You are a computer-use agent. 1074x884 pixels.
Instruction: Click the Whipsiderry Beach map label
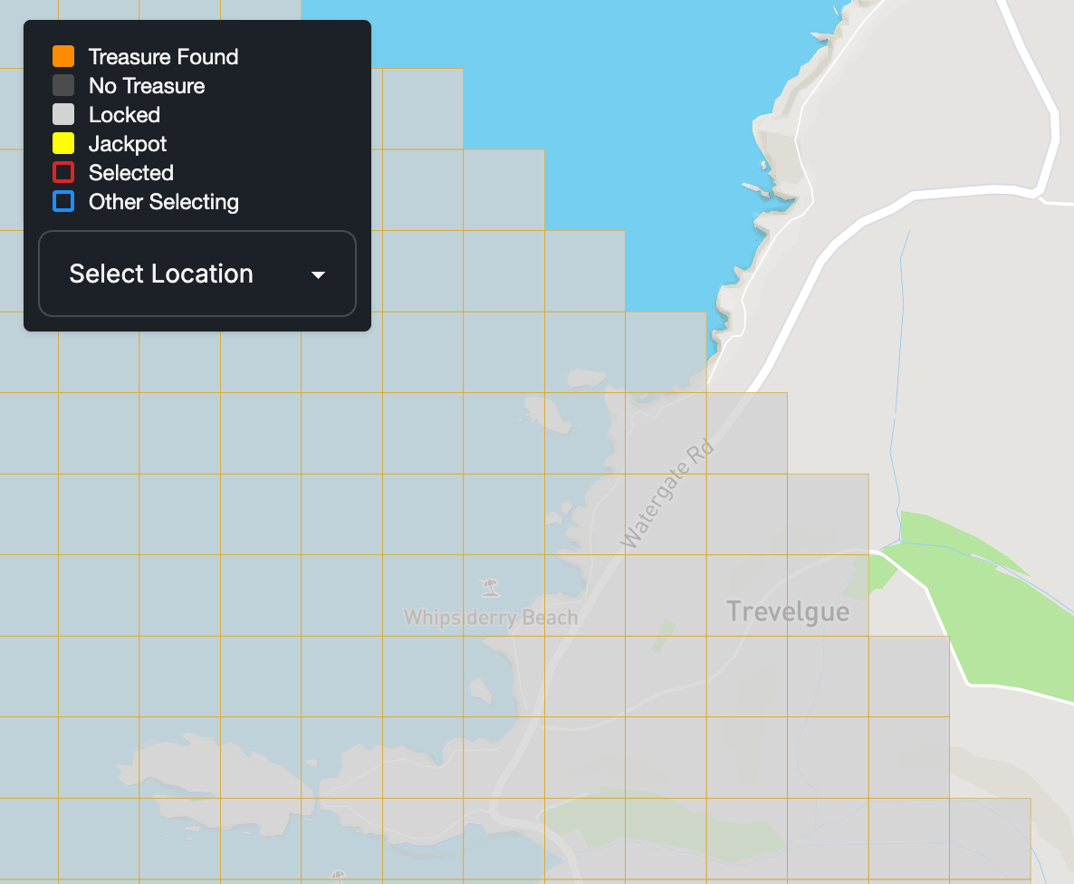[x=491, y=618]
